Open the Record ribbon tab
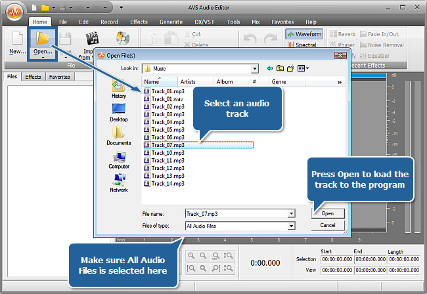Image resolution: width=427 pixels, height=294 pixels. 109,22
